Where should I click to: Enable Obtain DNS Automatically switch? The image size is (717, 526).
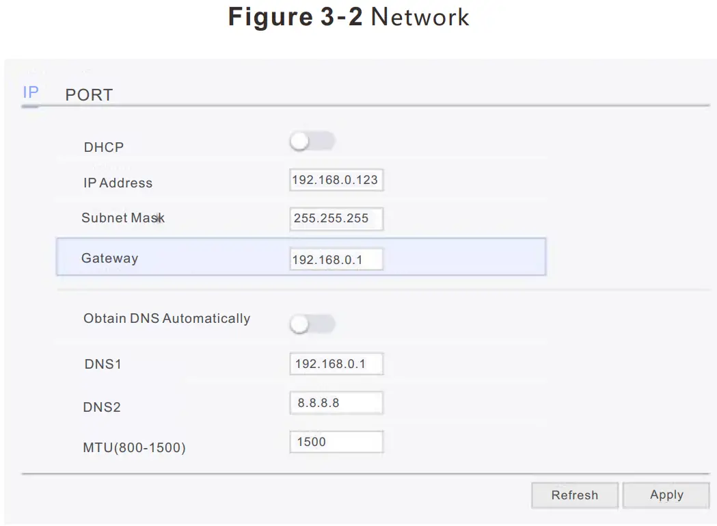point(312,324)
